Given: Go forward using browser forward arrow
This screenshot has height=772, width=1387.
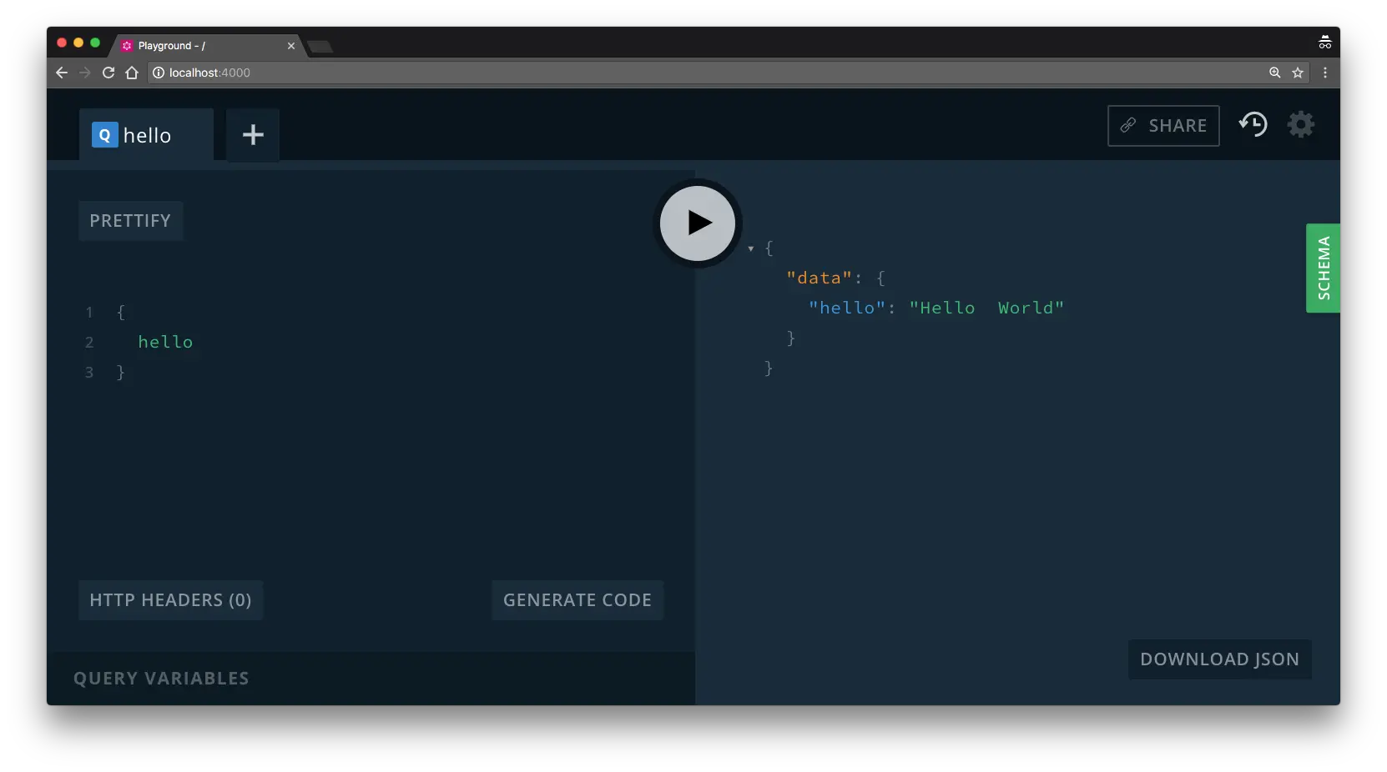Looking at the screenshot, I should tap(85, 73).
